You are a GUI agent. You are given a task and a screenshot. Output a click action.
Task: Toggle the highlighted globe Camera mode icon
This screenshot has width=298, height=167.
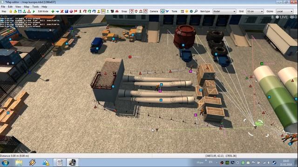(163, 12)
